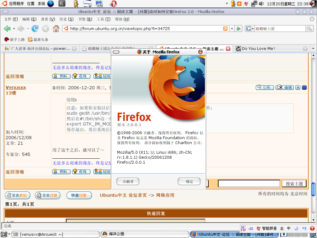Open the network monitor tray icon

click(254, 4)
